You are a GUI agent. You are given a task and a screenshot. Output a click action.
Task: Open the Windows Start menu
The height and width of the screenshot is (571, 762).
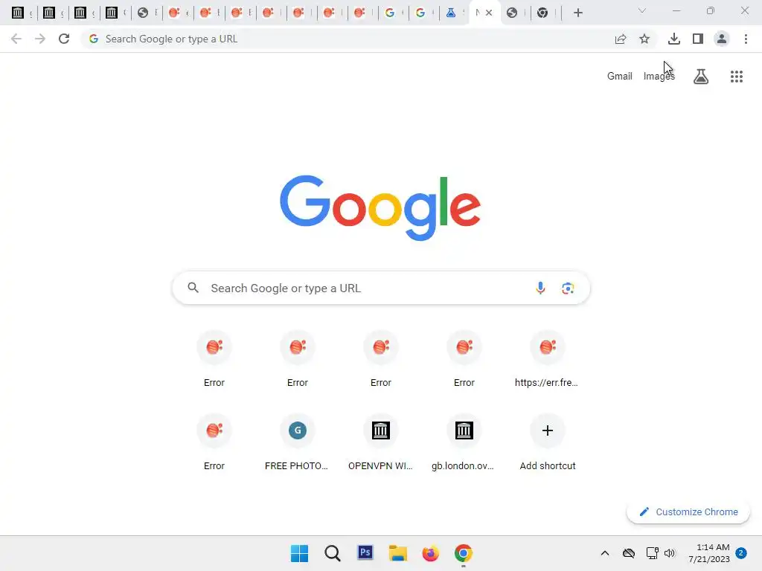click(299, 553)
